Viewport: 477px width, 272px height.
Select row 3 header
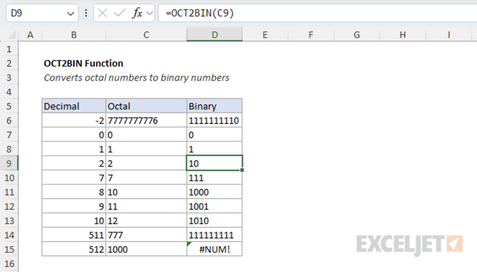click(9, 77)
